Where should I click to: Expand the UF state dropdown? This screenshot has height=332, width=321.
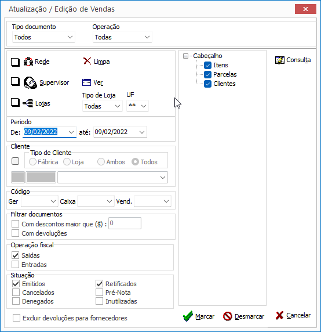coord(137,106)
